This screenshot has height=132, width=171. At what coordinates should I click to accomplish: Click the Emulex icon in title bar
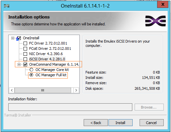pyautogui.click(x=7, y=6)
